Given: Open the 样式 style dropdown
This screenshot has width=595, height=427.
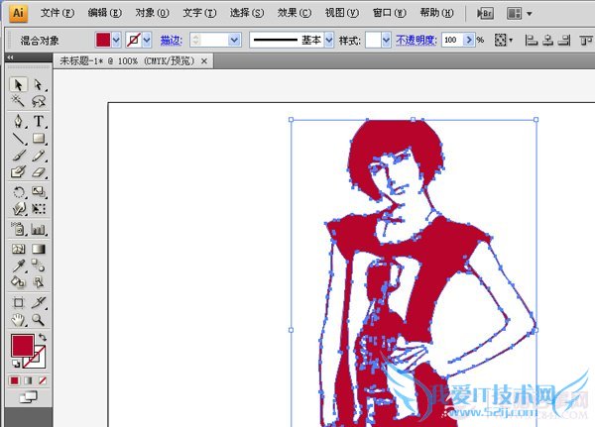Looking at the screenshot, I should click(386, 40).
